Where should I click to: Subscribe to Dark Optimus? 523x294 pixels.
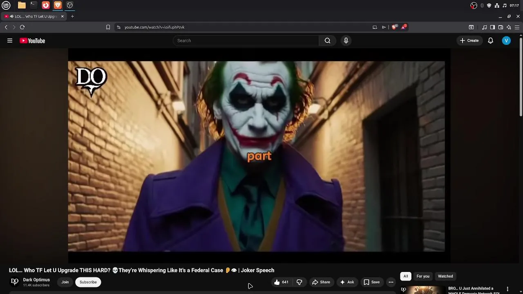coord(88,282)
